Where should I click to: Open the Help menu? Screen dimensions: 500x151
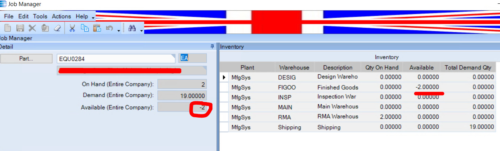(x=82, y=16)
